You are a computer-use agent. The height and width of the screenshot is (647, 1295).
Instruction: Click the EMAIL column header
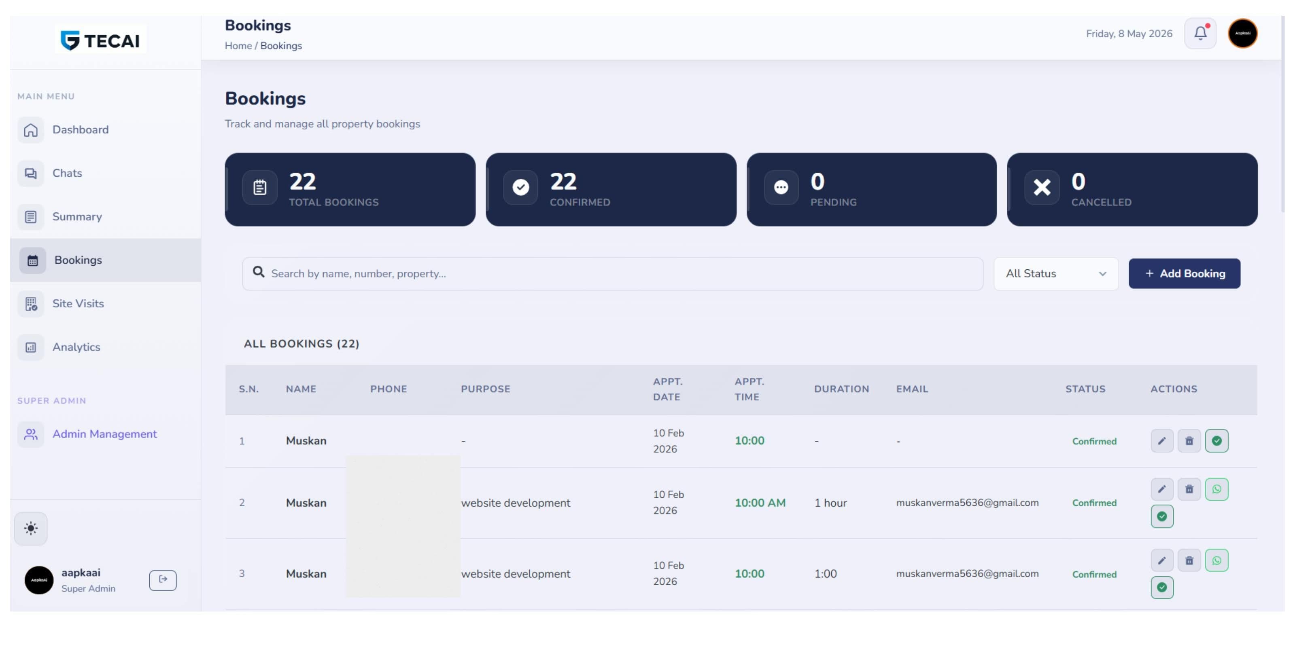pyautogui.click(x=912, y=389)
